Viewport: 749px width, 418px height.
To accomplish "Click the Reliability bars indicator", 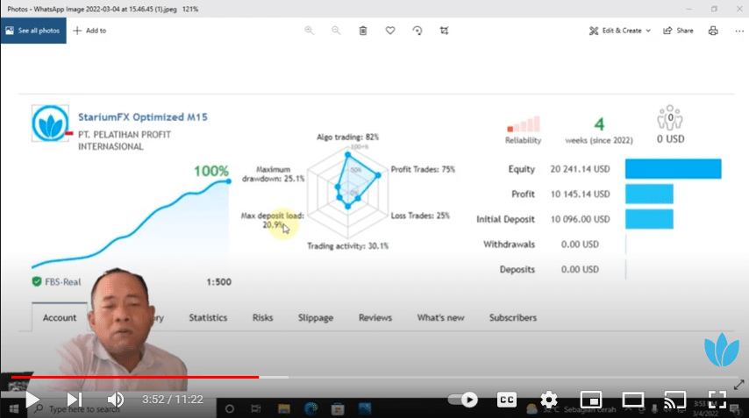I will pos(524,124).
